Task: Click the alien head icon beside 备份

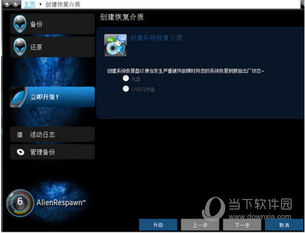Action: [20, 24]
